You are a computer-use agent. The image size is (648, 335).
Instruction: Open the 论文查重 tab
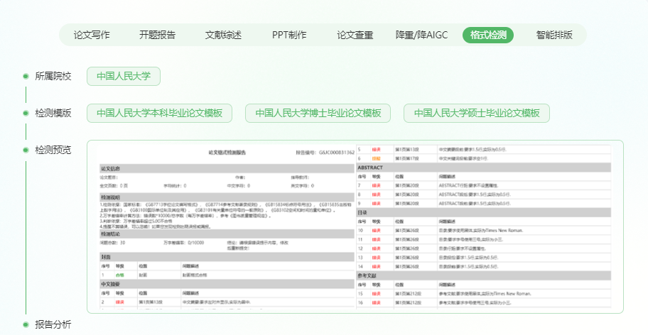click(355, 35)
